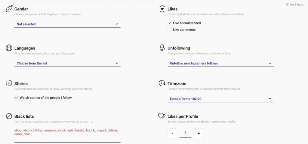Open the Europe/Rome timezone dropdown

(220, 99)
